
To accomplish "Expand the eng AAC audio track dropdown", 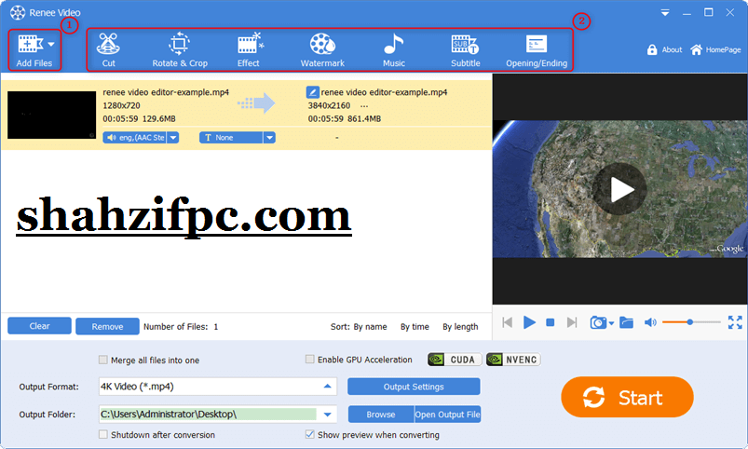I will coord(173,138).
